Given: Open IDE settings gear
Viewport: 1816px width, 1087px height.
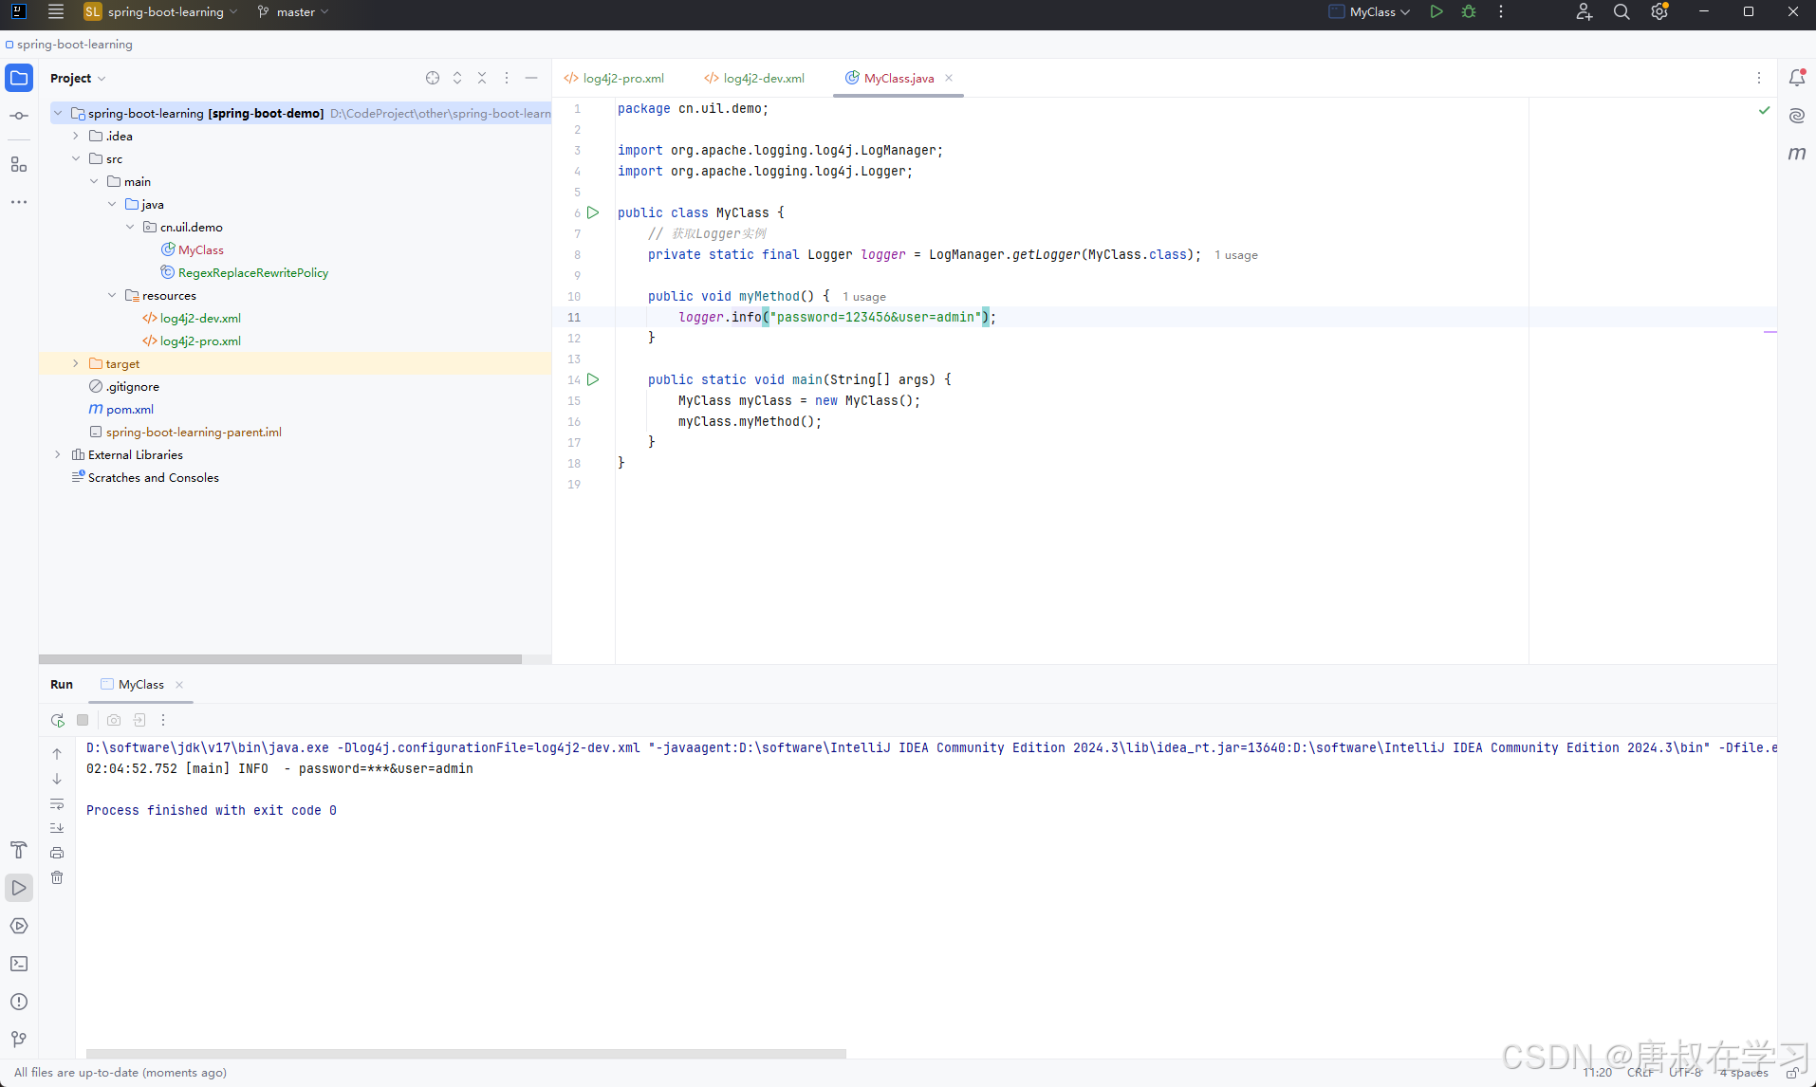Looking at the screenshot, I should click(1659, 12).
